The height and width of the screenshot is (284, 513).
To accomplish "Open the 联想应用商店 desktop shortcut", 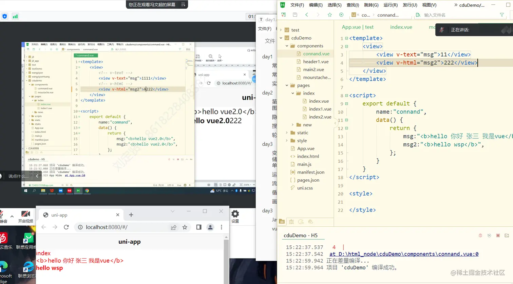I will pyautogui.click(x=27, y=241).
